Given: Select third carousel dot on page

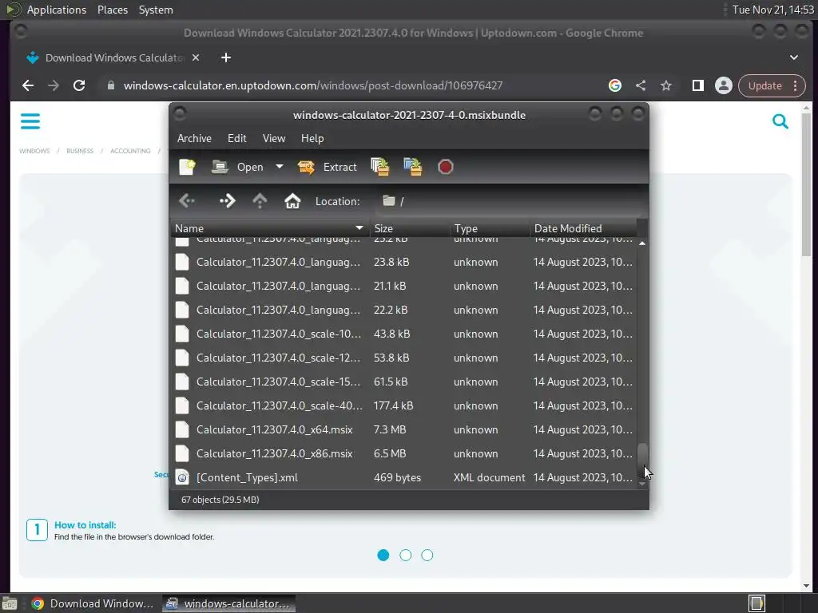Looking at the screenshot, I should [427, 556].
